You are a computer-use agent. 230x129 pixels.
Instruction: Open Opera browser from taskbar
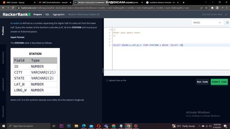coord(98,126)
